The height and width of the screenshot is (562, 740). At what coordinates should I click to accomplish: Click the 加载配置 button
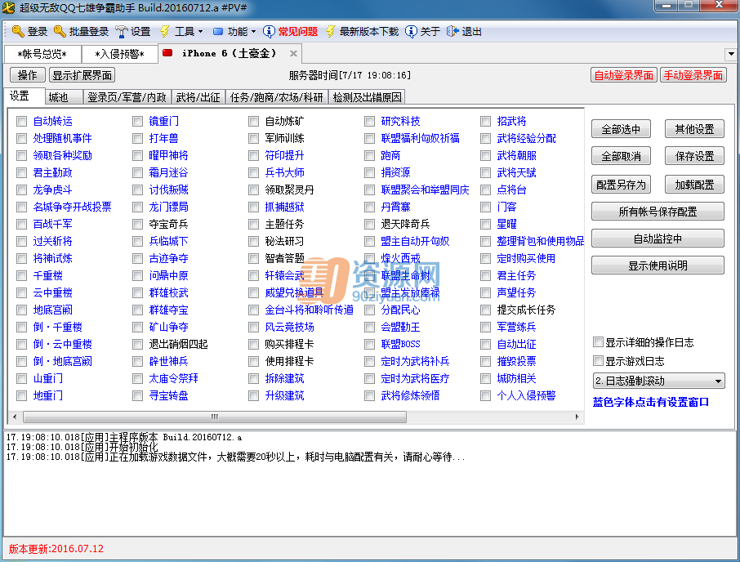(694, 185)
